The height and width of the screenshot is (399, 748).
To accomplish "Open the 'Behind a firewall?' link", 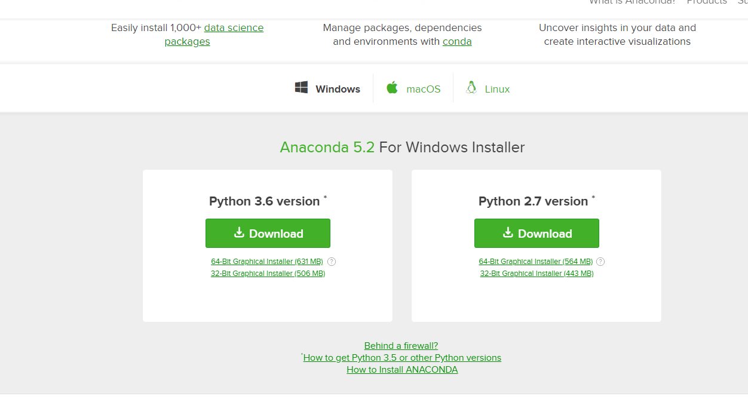I will coord(401,346).
